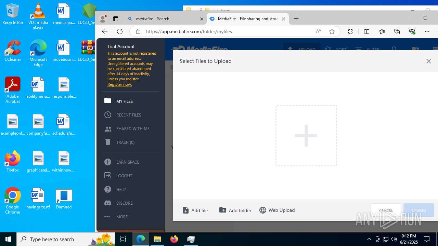Image resolution: width=438 pixels, height=246 pixels.
Task: Click the dashed plus drop area
Action: coord(306,136)
